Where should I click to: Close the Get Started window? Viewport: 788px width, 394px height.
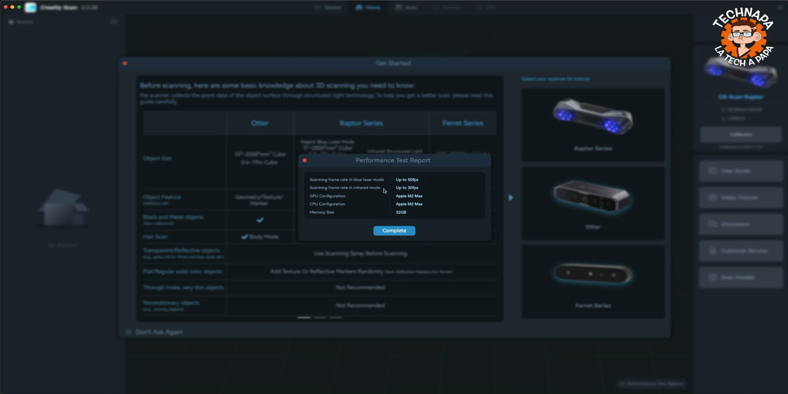pos(125,64)
